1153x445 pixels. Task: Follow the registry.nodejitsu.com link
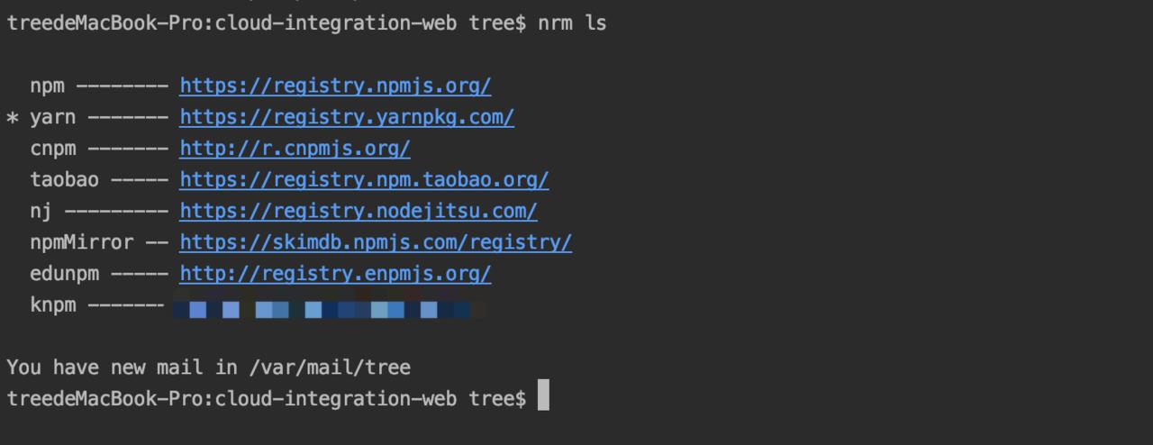[x=359, y=212]
